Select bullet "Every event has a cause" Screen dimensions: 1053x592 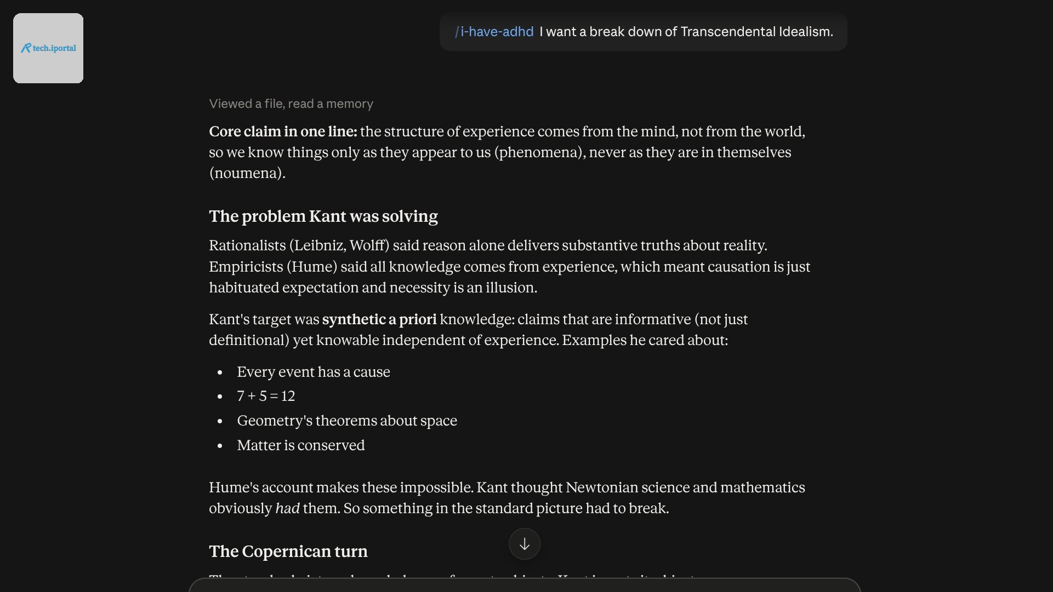[314, 372]
